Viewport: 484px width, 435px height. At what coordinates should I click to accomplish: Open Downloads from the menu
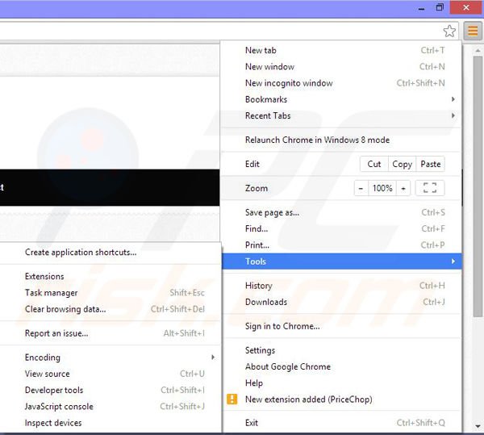tap(342, 302)
